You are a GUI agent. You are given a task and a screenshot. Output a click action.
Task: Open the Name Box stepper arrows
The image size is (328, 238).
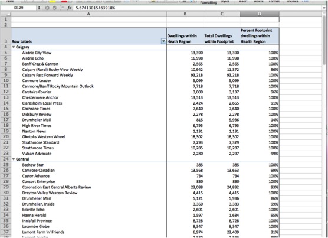(x=39, y=8)
